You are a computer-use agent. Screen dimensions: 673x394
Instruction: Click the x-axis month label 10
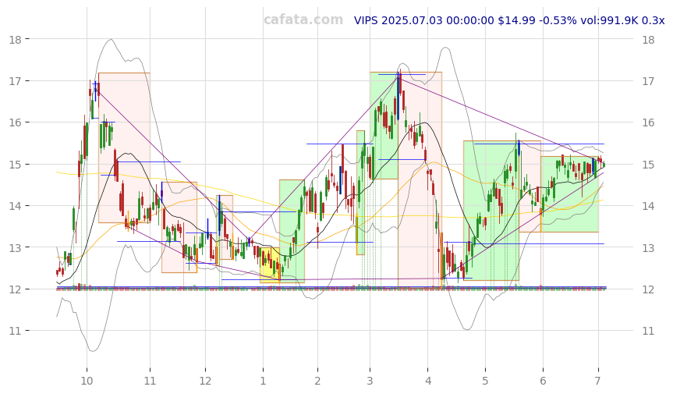(87, 381)
